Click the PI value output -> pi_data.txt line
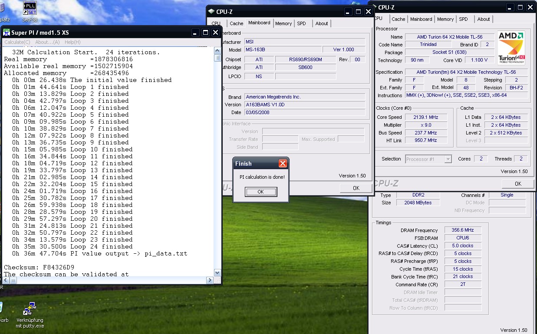 click(100, 253)
